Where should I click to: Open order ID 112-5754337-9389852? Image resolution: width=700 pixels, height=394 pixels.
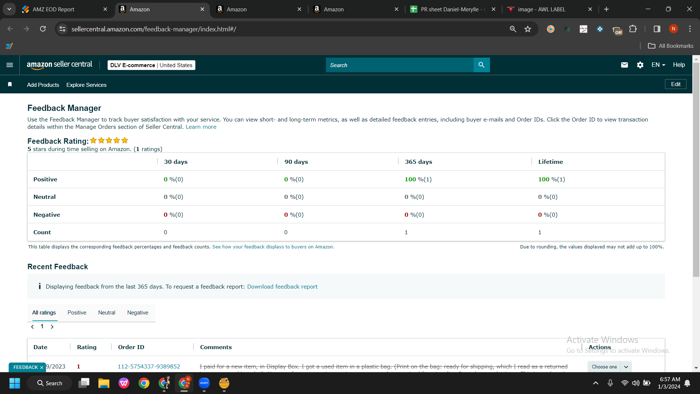click(149, 367)
